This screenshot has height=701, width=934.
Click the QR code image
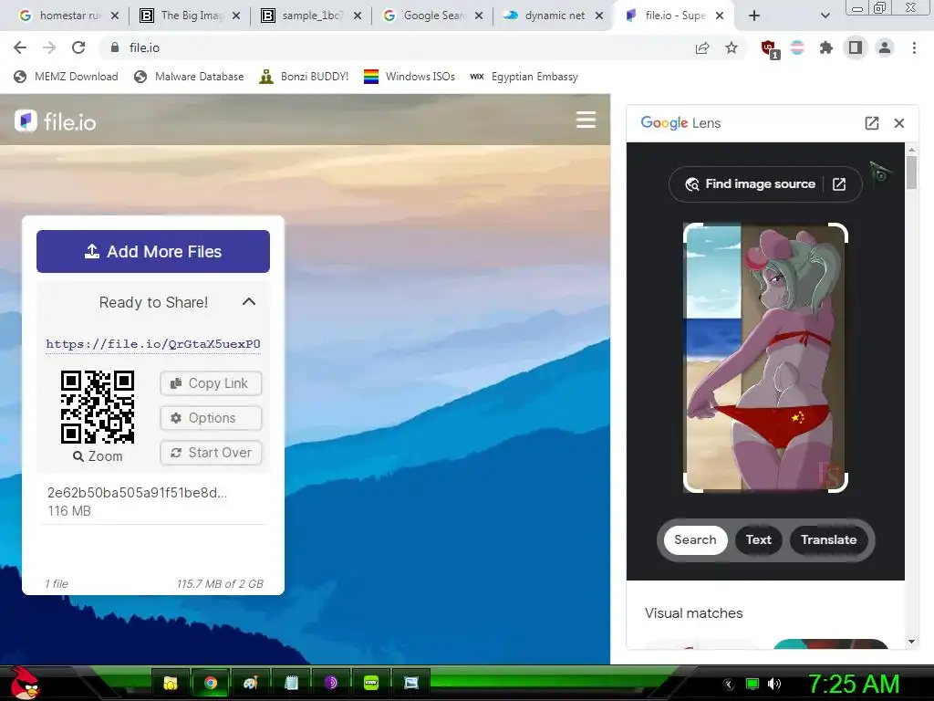point(98,407)
